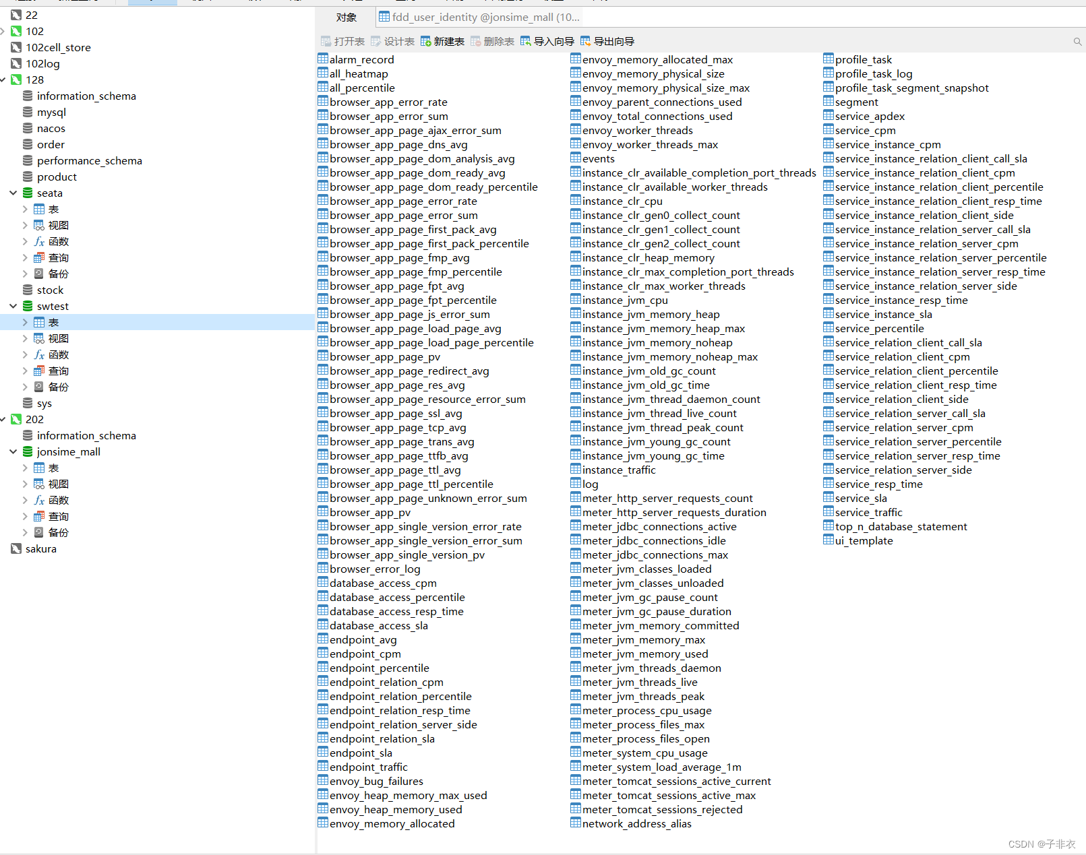The width and height of the screenshot is (1086, 855).
Task: Collapse the swtest database node
Action: [13, 306]
